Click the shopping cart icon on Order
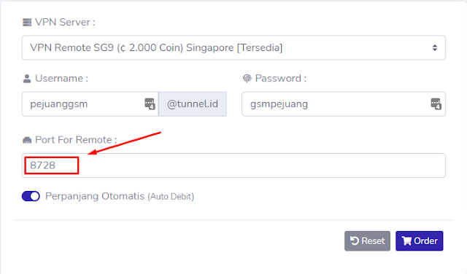 click(406, 240)
